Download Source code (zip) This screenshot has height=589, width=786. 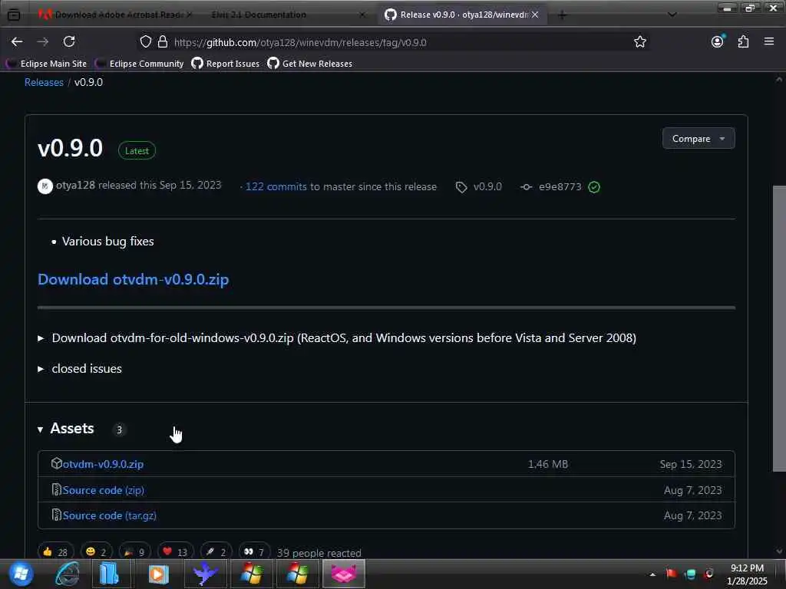[104, 490]
